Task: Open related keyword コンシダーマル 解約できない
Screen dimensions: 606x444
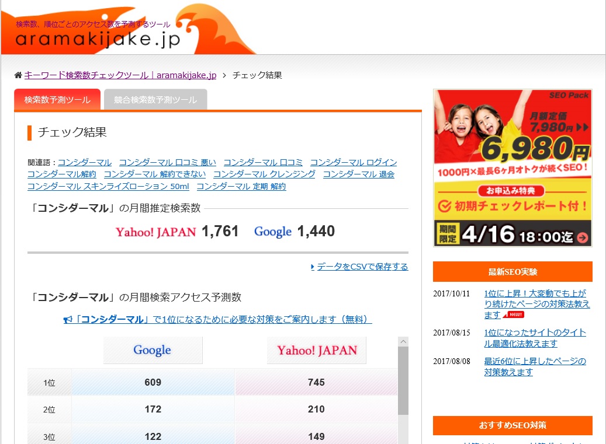Action: [x=154, y=174]
